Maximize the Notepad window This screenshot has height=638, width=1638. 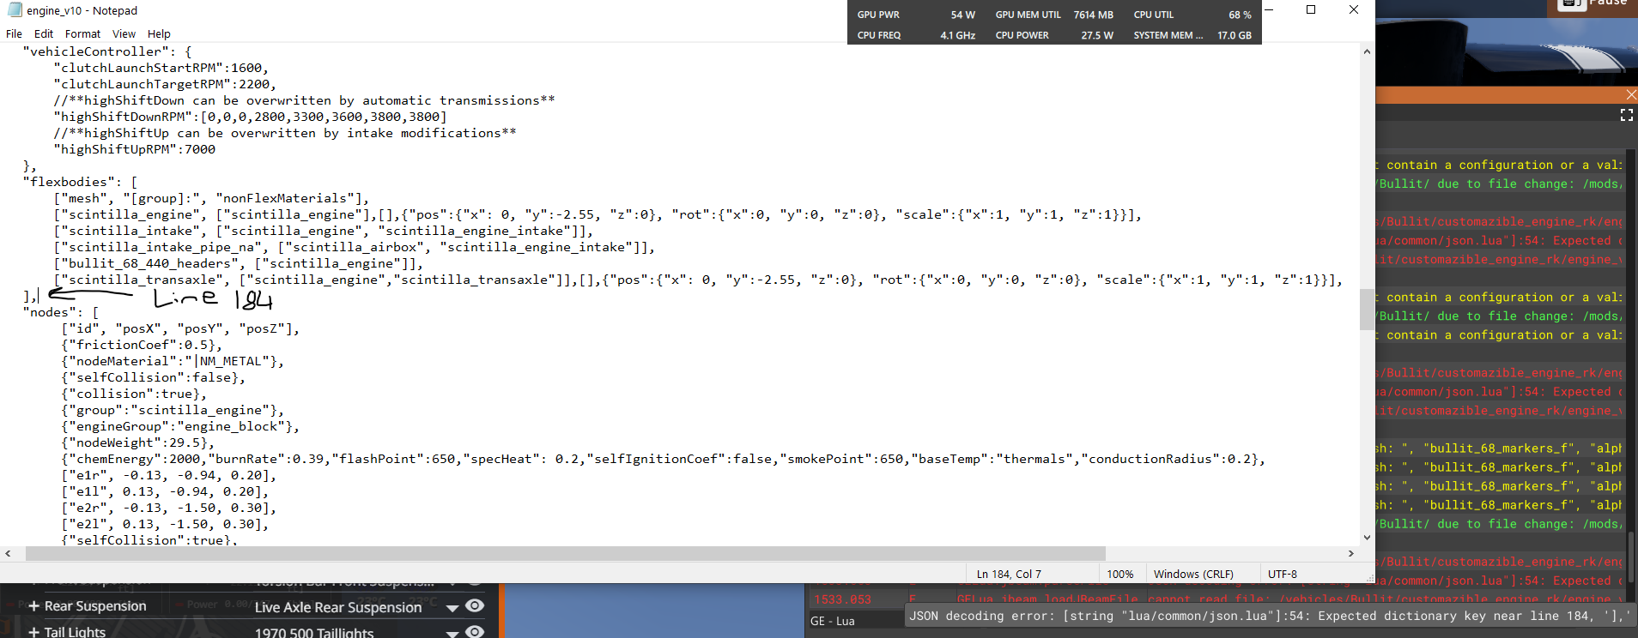[1311, 10]
